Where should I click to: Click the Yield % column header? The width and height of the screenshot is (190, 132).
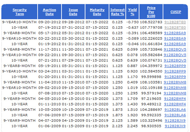tap(132, 12)
